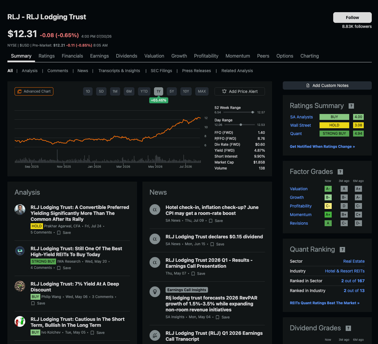Open the Ratings tab
Image resolution: width=378 pixels, height=344 pixels.
pos(47,56)
